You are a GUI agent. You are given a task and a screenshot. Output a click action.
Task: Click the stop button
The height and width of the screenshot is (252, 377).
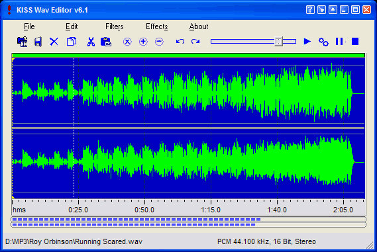(355, 42)
